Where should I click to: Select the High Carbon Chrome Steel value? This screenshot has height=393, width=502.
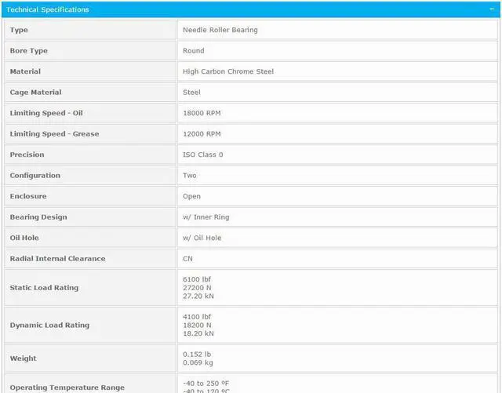228,71
